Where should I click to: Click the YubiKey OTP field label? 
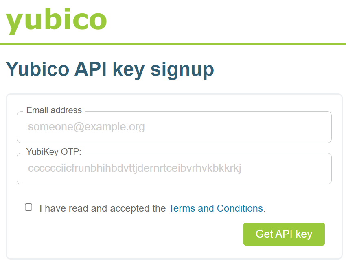coord(54,151)
